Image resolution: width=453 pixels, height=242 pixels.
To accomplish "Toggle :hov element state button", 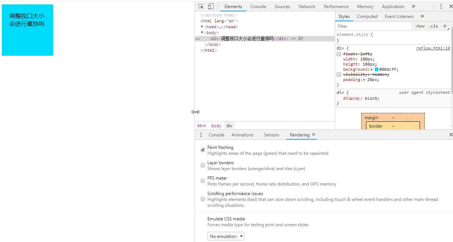I will pos(420,26).
